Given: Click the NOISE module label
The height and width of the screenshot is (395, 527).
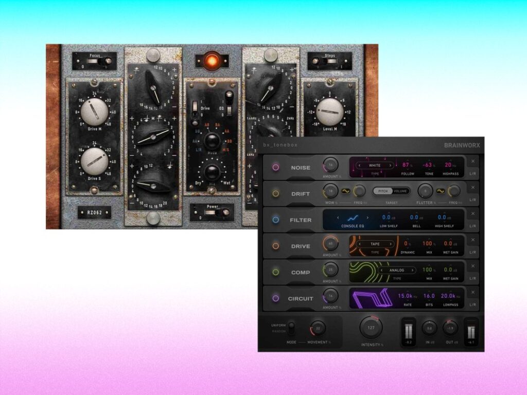Looking at the screenshot, I should pyautogui.click(x=301, y=168).
